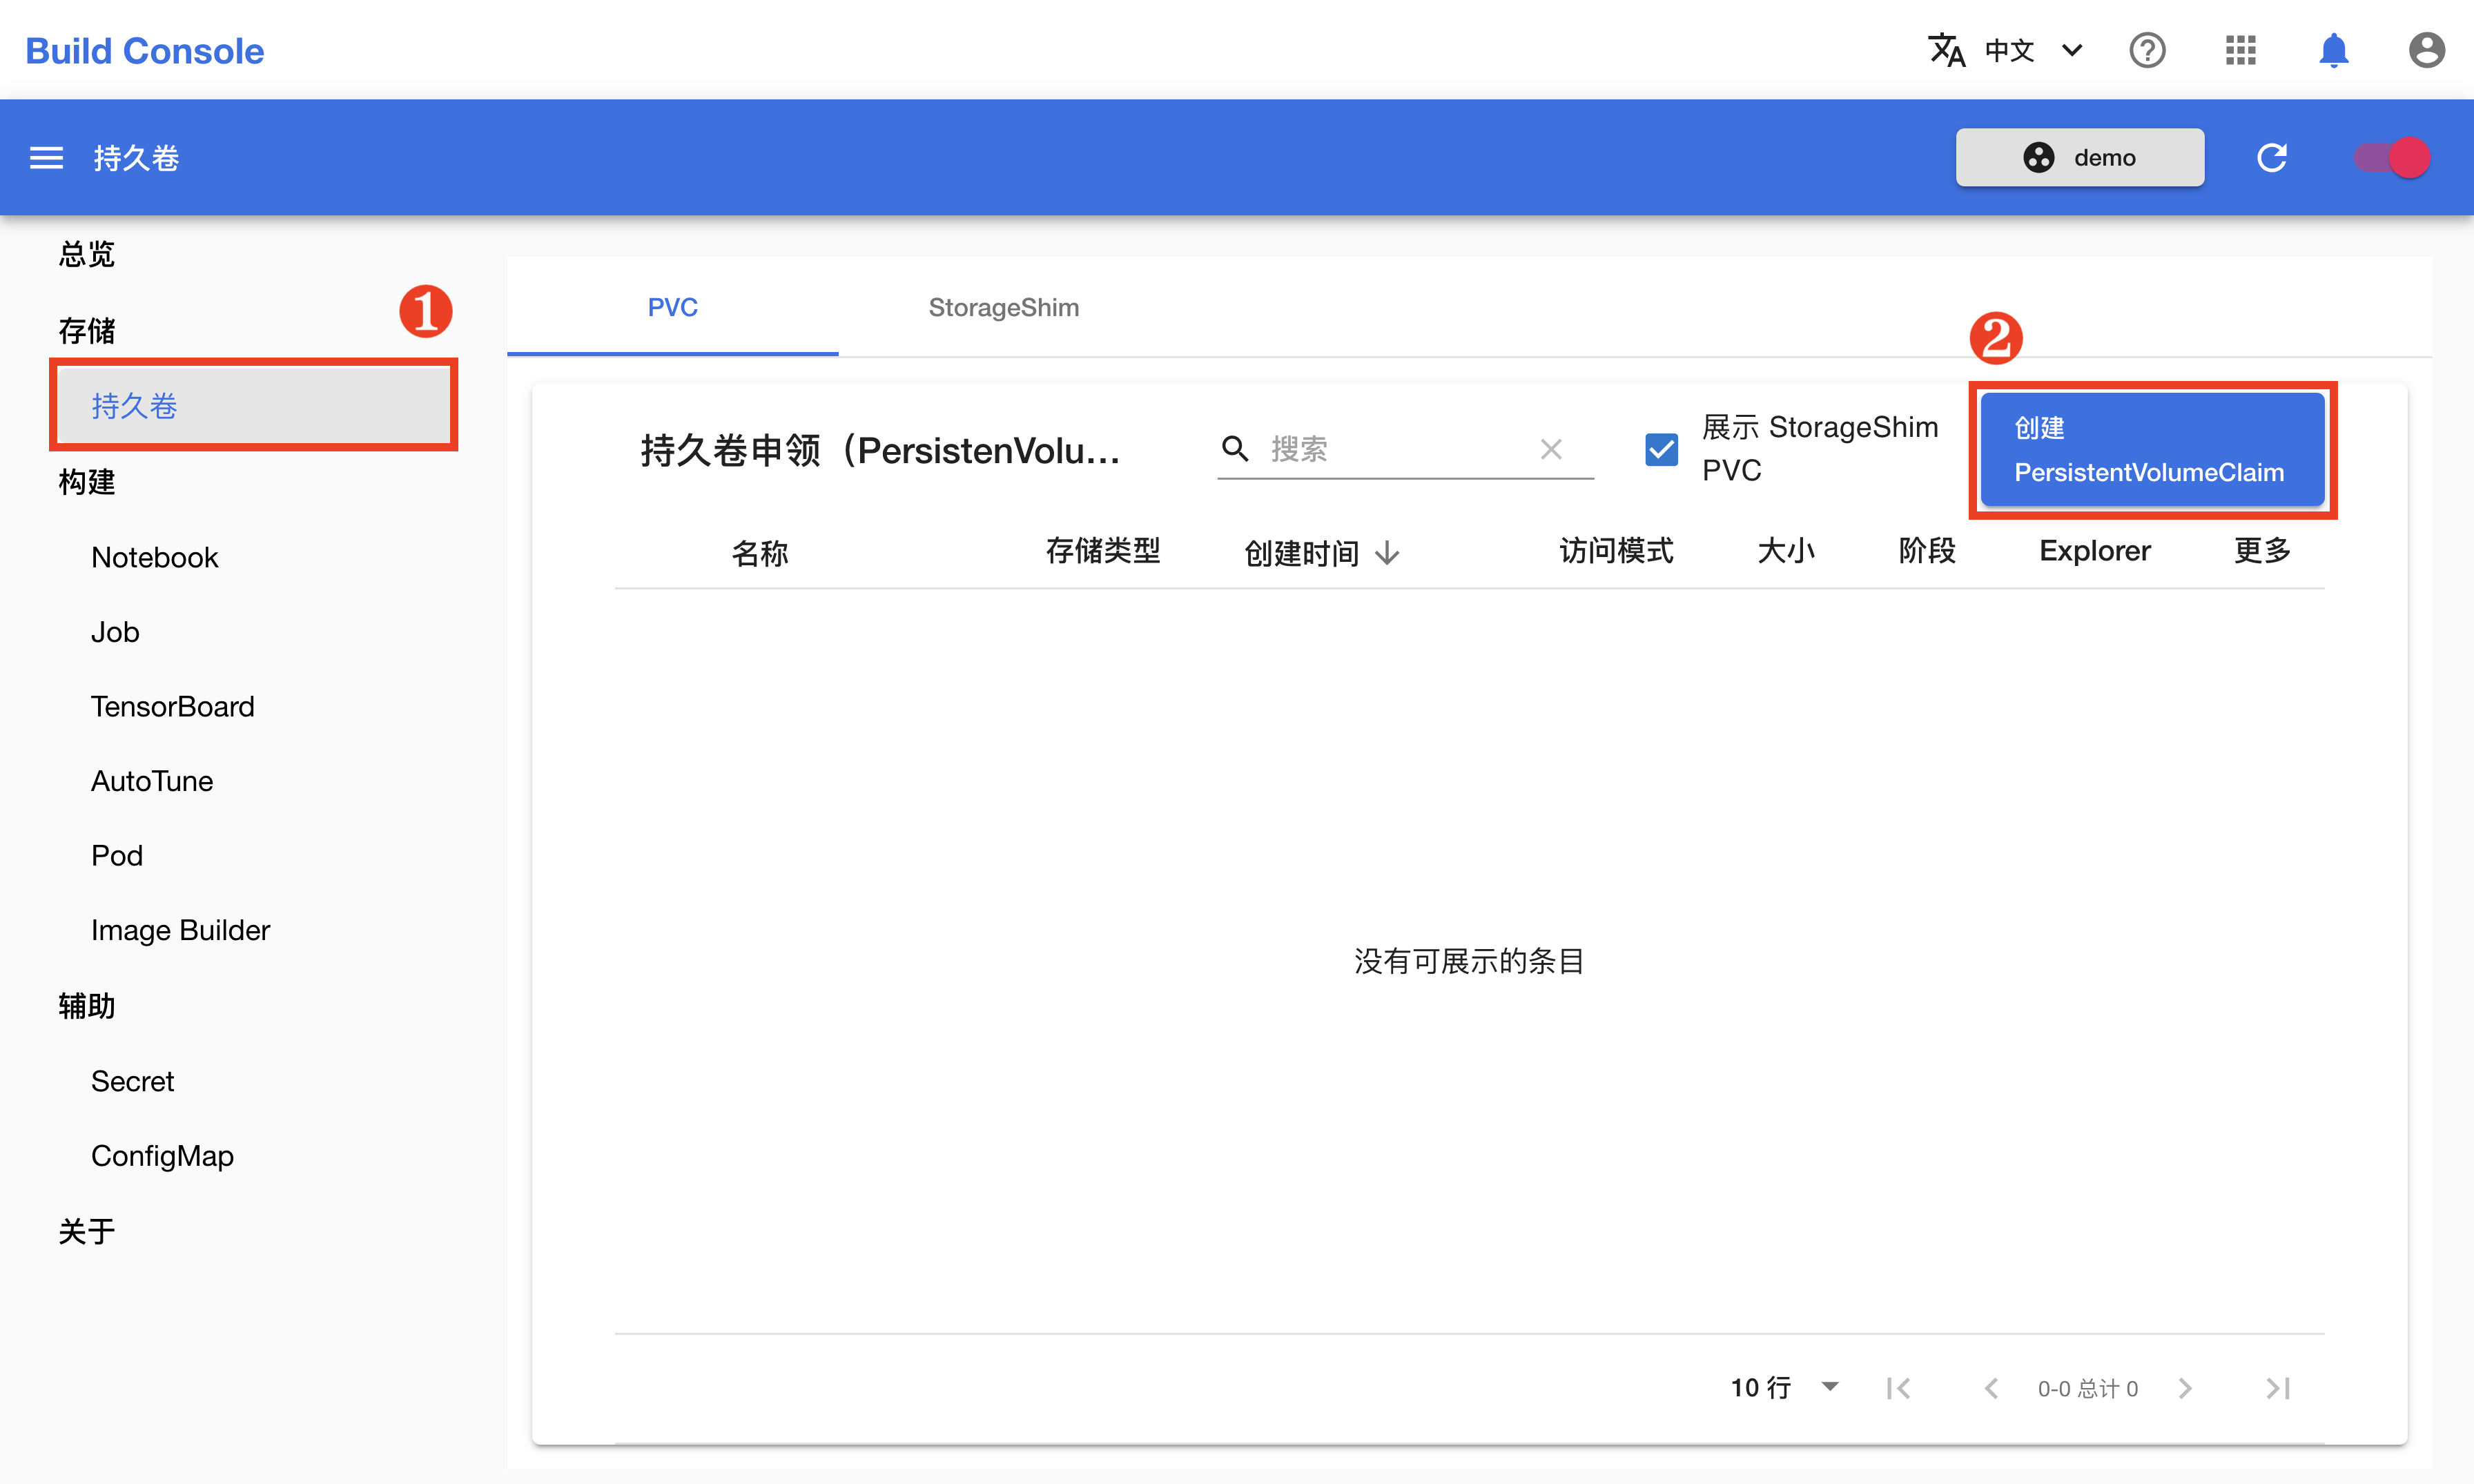Open 关于 in the sidebar

pos(86,1231)
